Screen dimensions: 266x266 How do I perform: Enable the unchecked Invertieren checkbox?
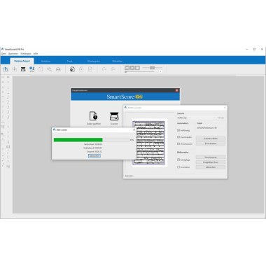178,167
